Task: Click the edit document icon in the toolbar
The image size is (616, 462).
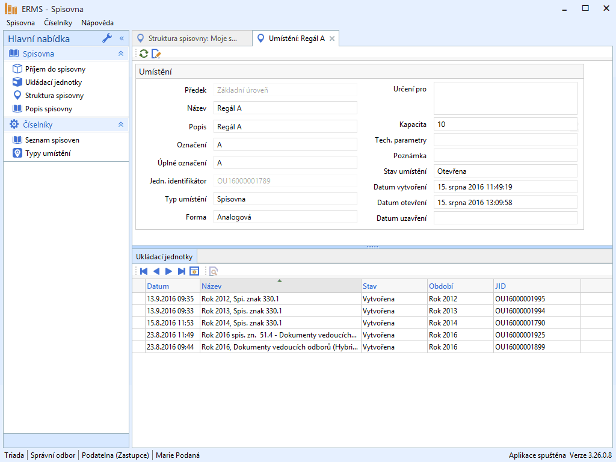Action: (156, 54)
